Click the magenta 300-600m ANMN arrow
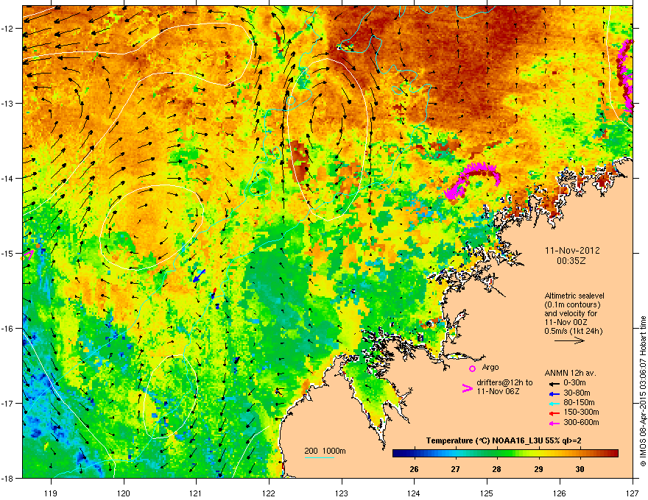Image resolution: width=648 pixels, height=500 pixels. click(554, 423)
